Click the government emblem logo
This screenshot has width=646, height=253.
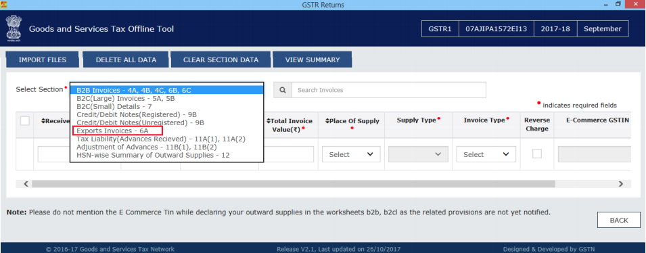(14, 29)
